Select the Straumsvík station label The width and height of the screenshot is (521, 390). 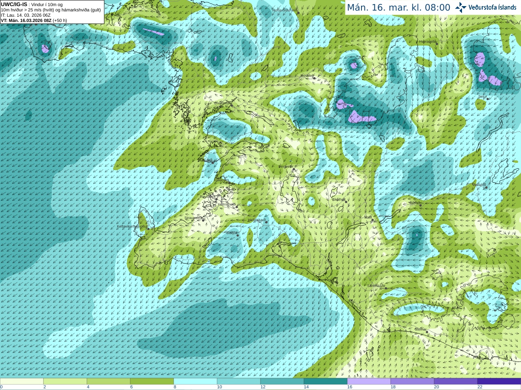click(x=193, y=218)
